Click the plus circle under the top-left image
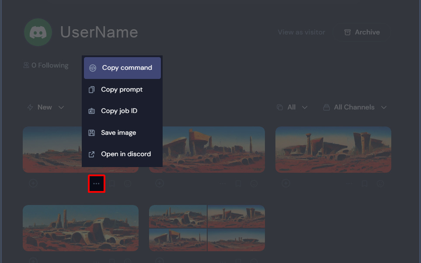This screenshot has height=263, width=421. [33, 184]
